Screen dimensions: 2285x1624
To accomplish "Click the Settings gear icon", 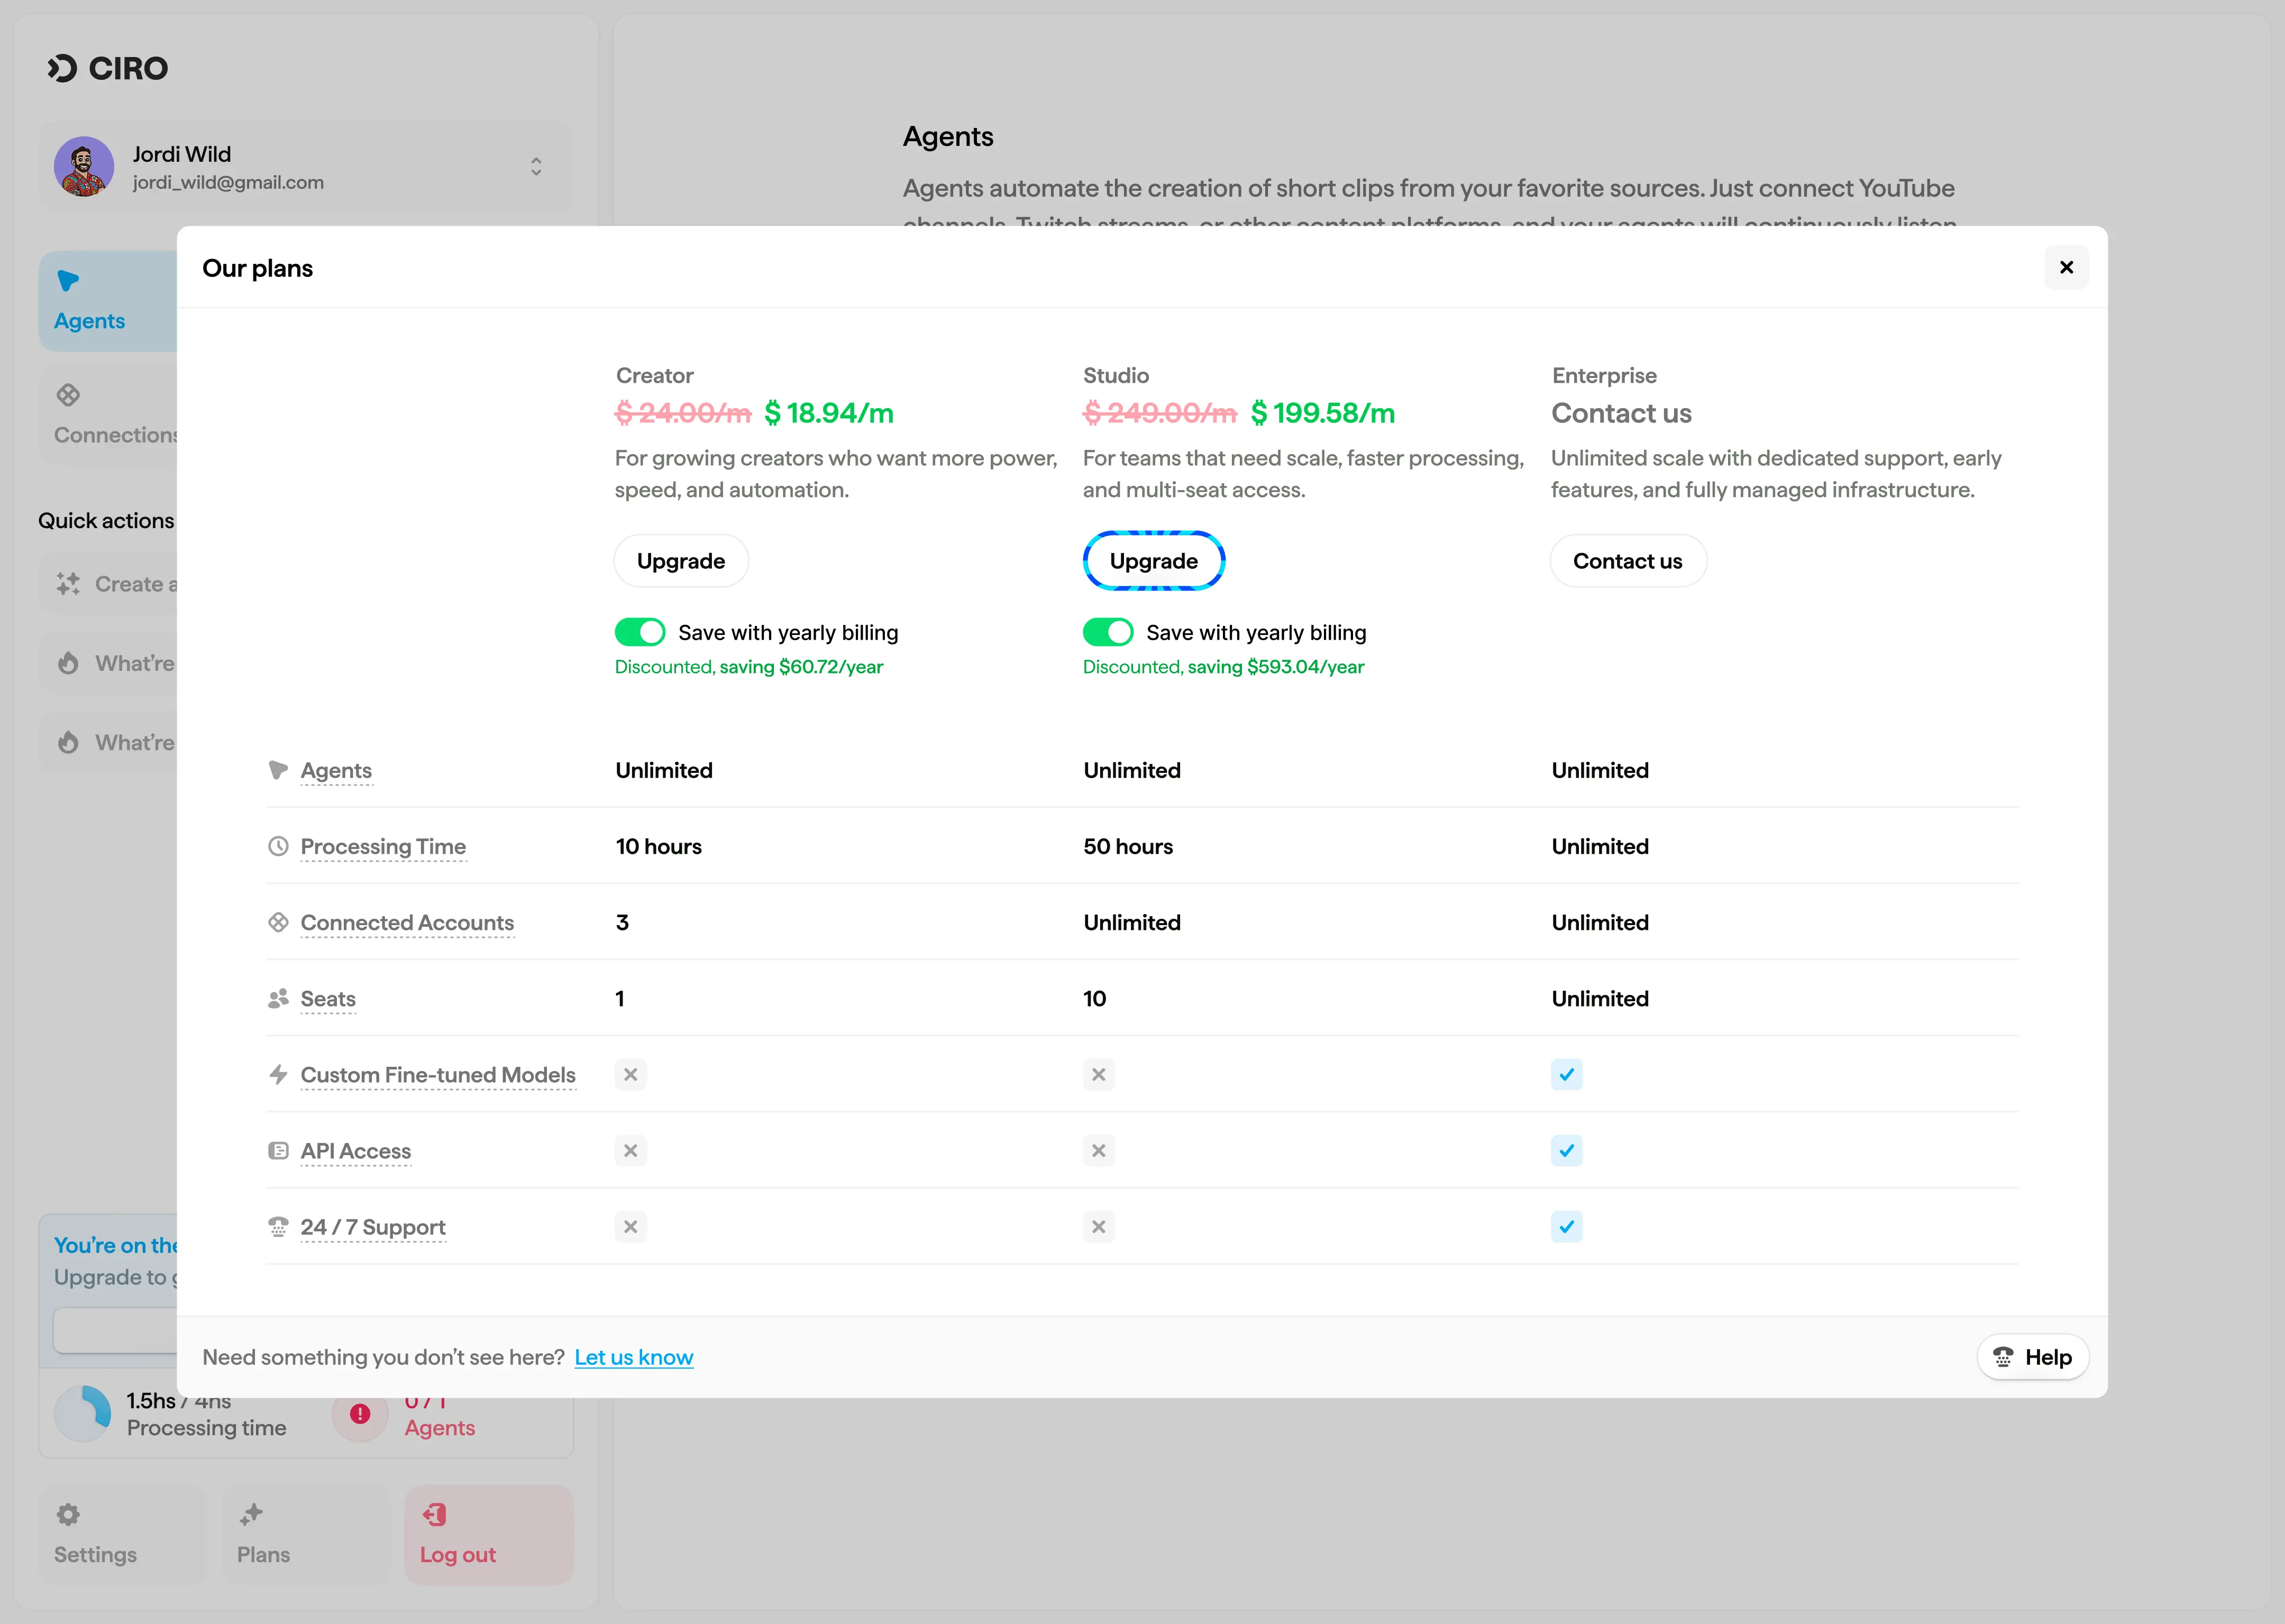I will 68,1514.
